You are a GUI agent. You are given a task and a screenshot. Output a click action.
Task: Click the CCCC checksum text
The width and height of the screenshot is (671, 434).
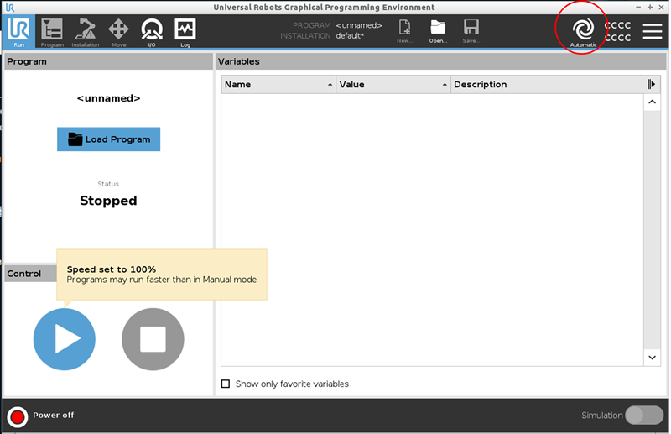coord(617,31)
